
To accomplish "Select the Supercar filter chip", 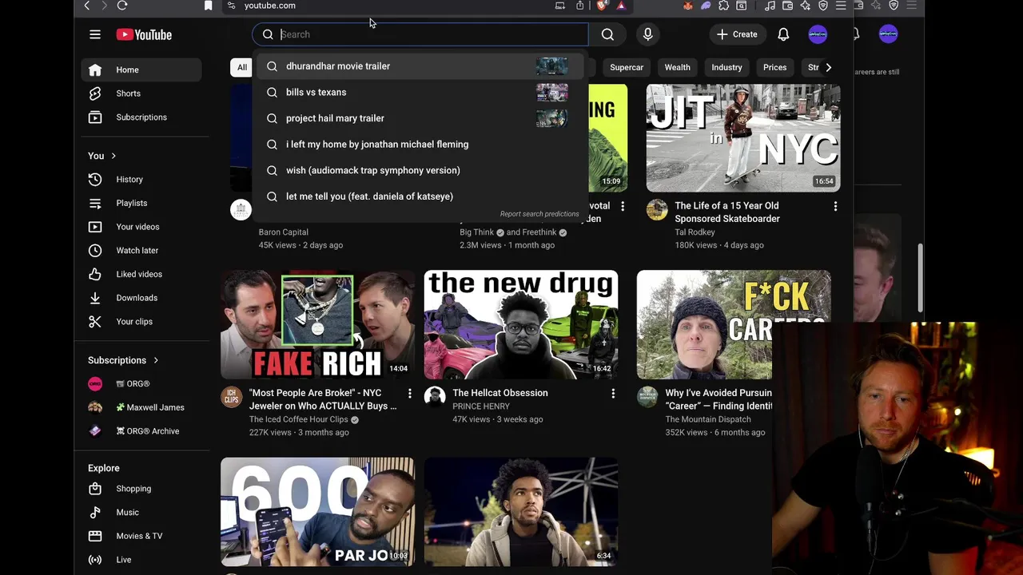I will (627, 67).
